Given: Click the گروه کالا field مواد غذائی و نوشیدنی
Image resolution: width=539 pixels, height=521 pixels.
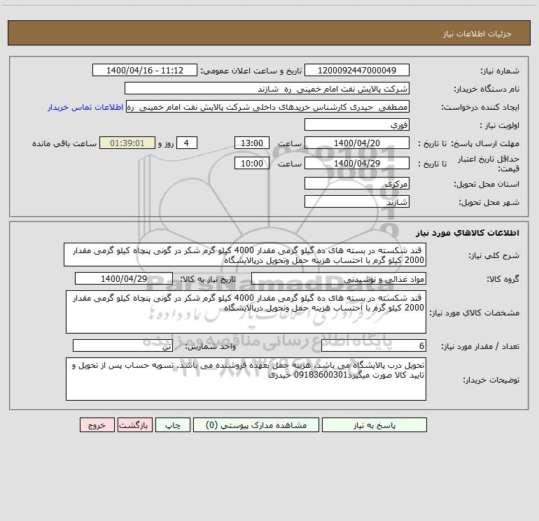Looking at the screenshot, I should 339,278.
